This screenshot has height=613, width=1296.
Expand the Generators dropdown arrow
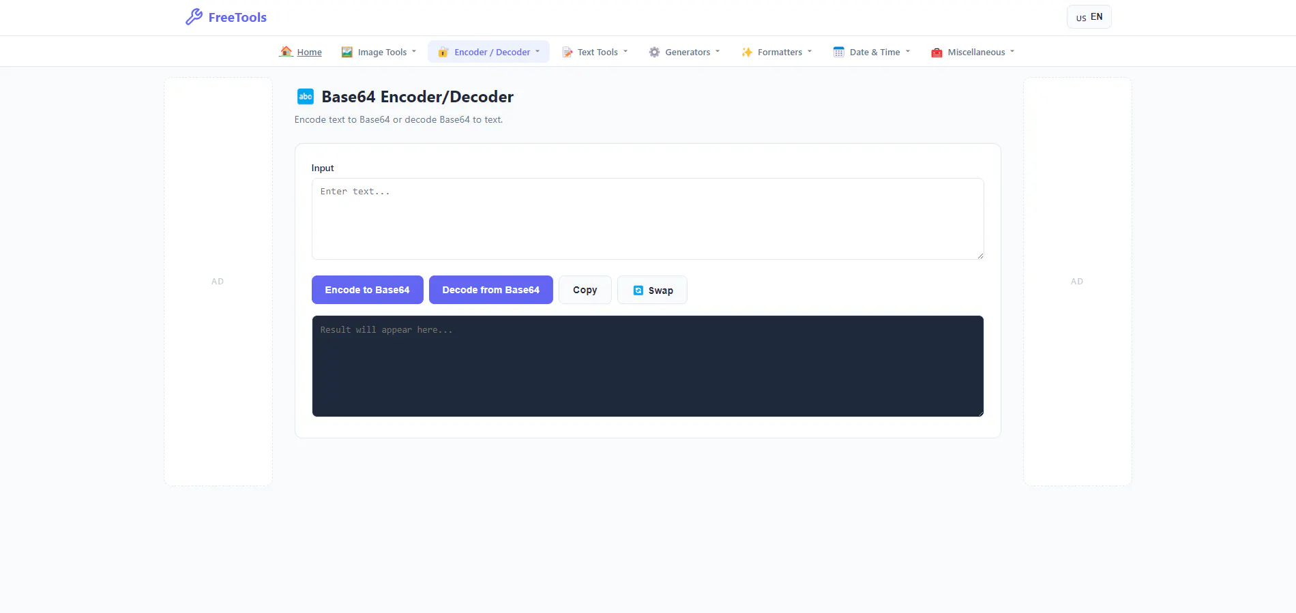(x=718, y=51)
